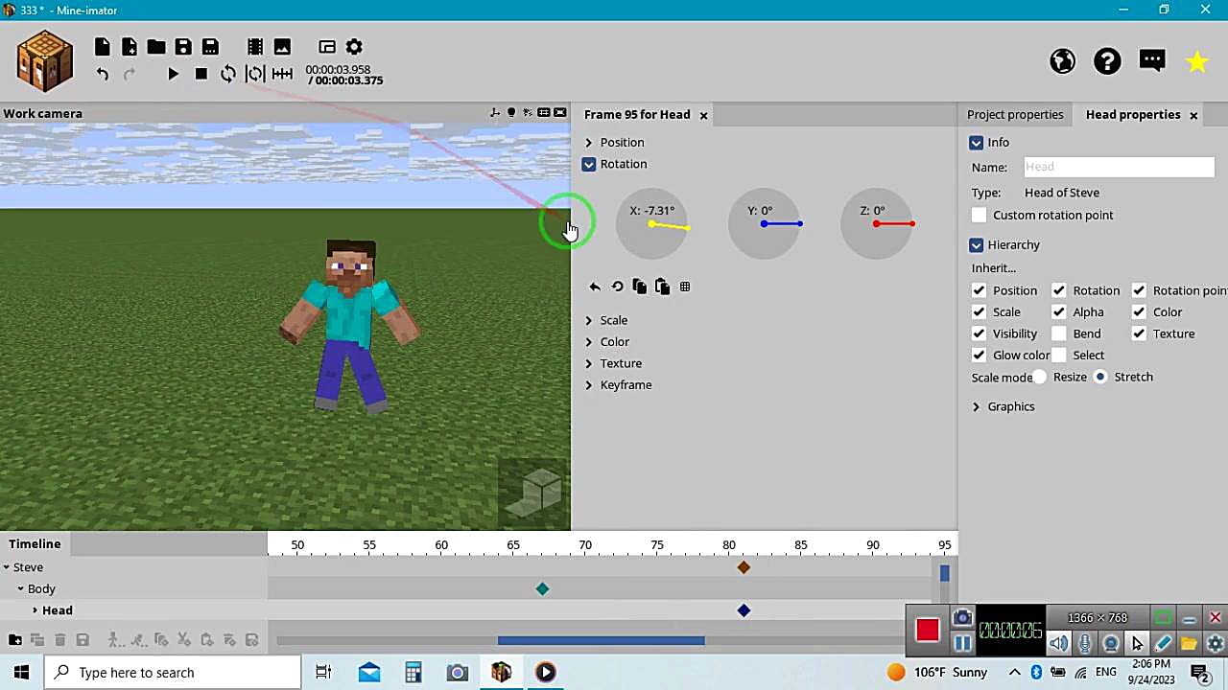Collapse the Steve timeline row

[7, 567]
